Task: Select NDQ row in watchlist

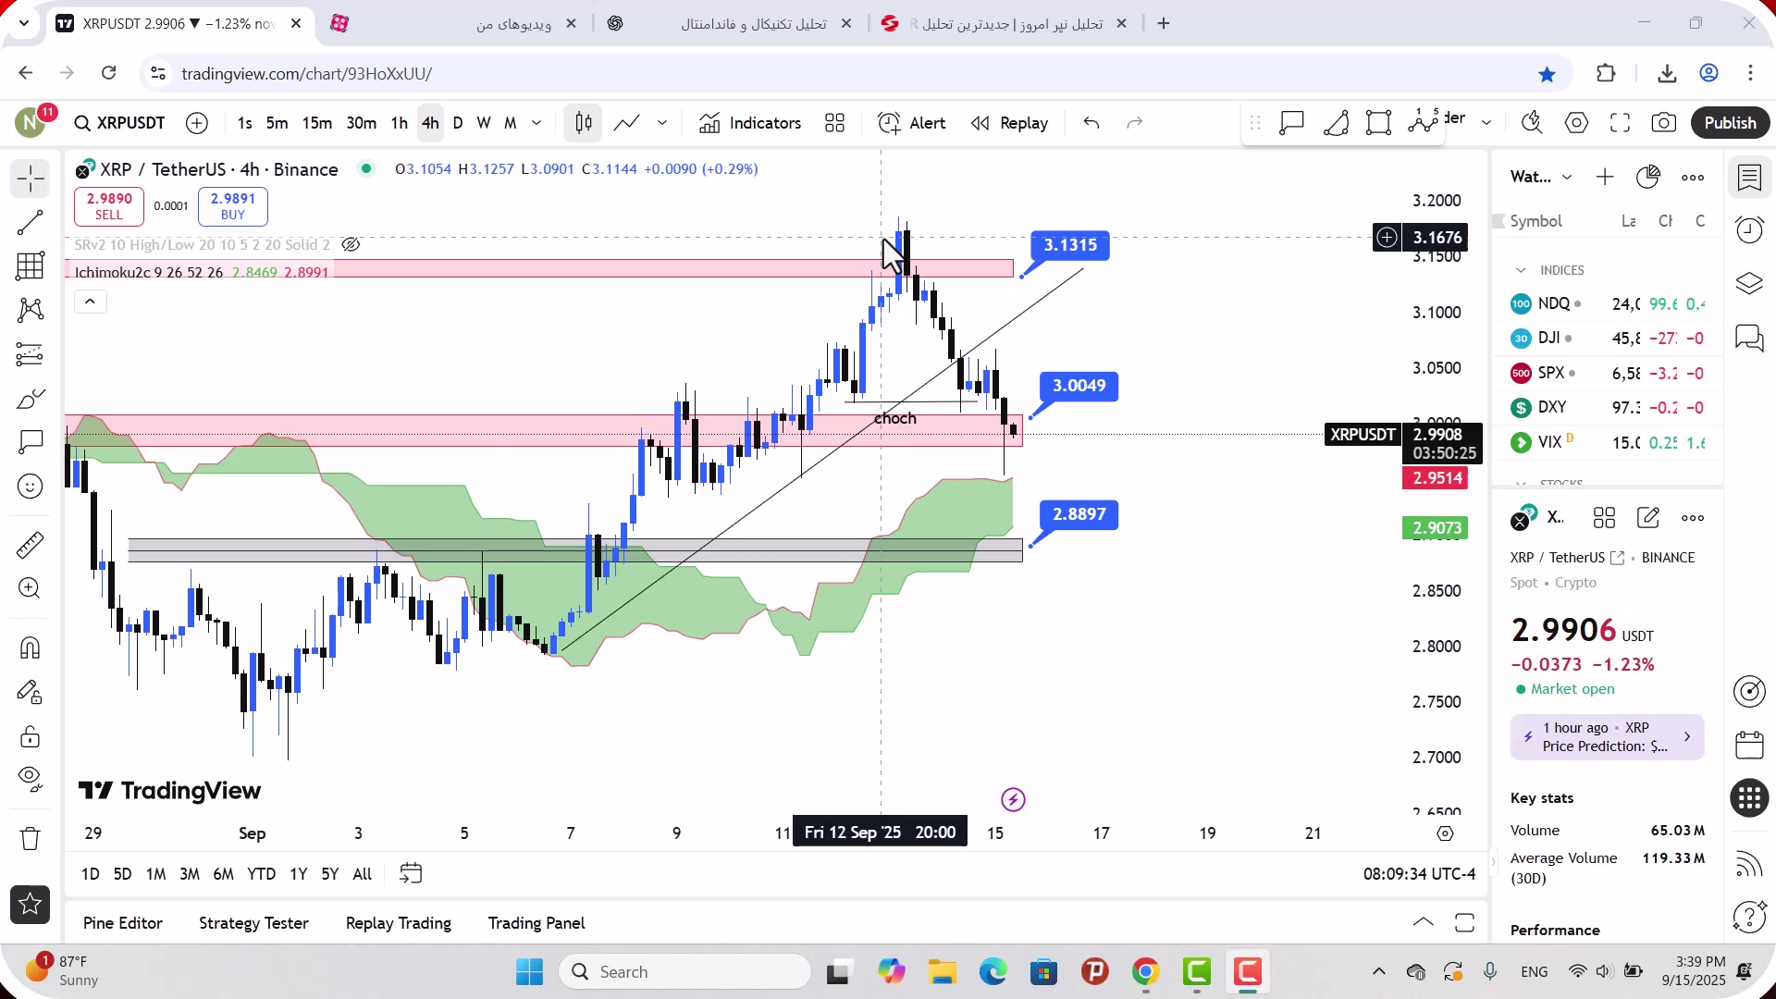Action: click(1608, 303)
